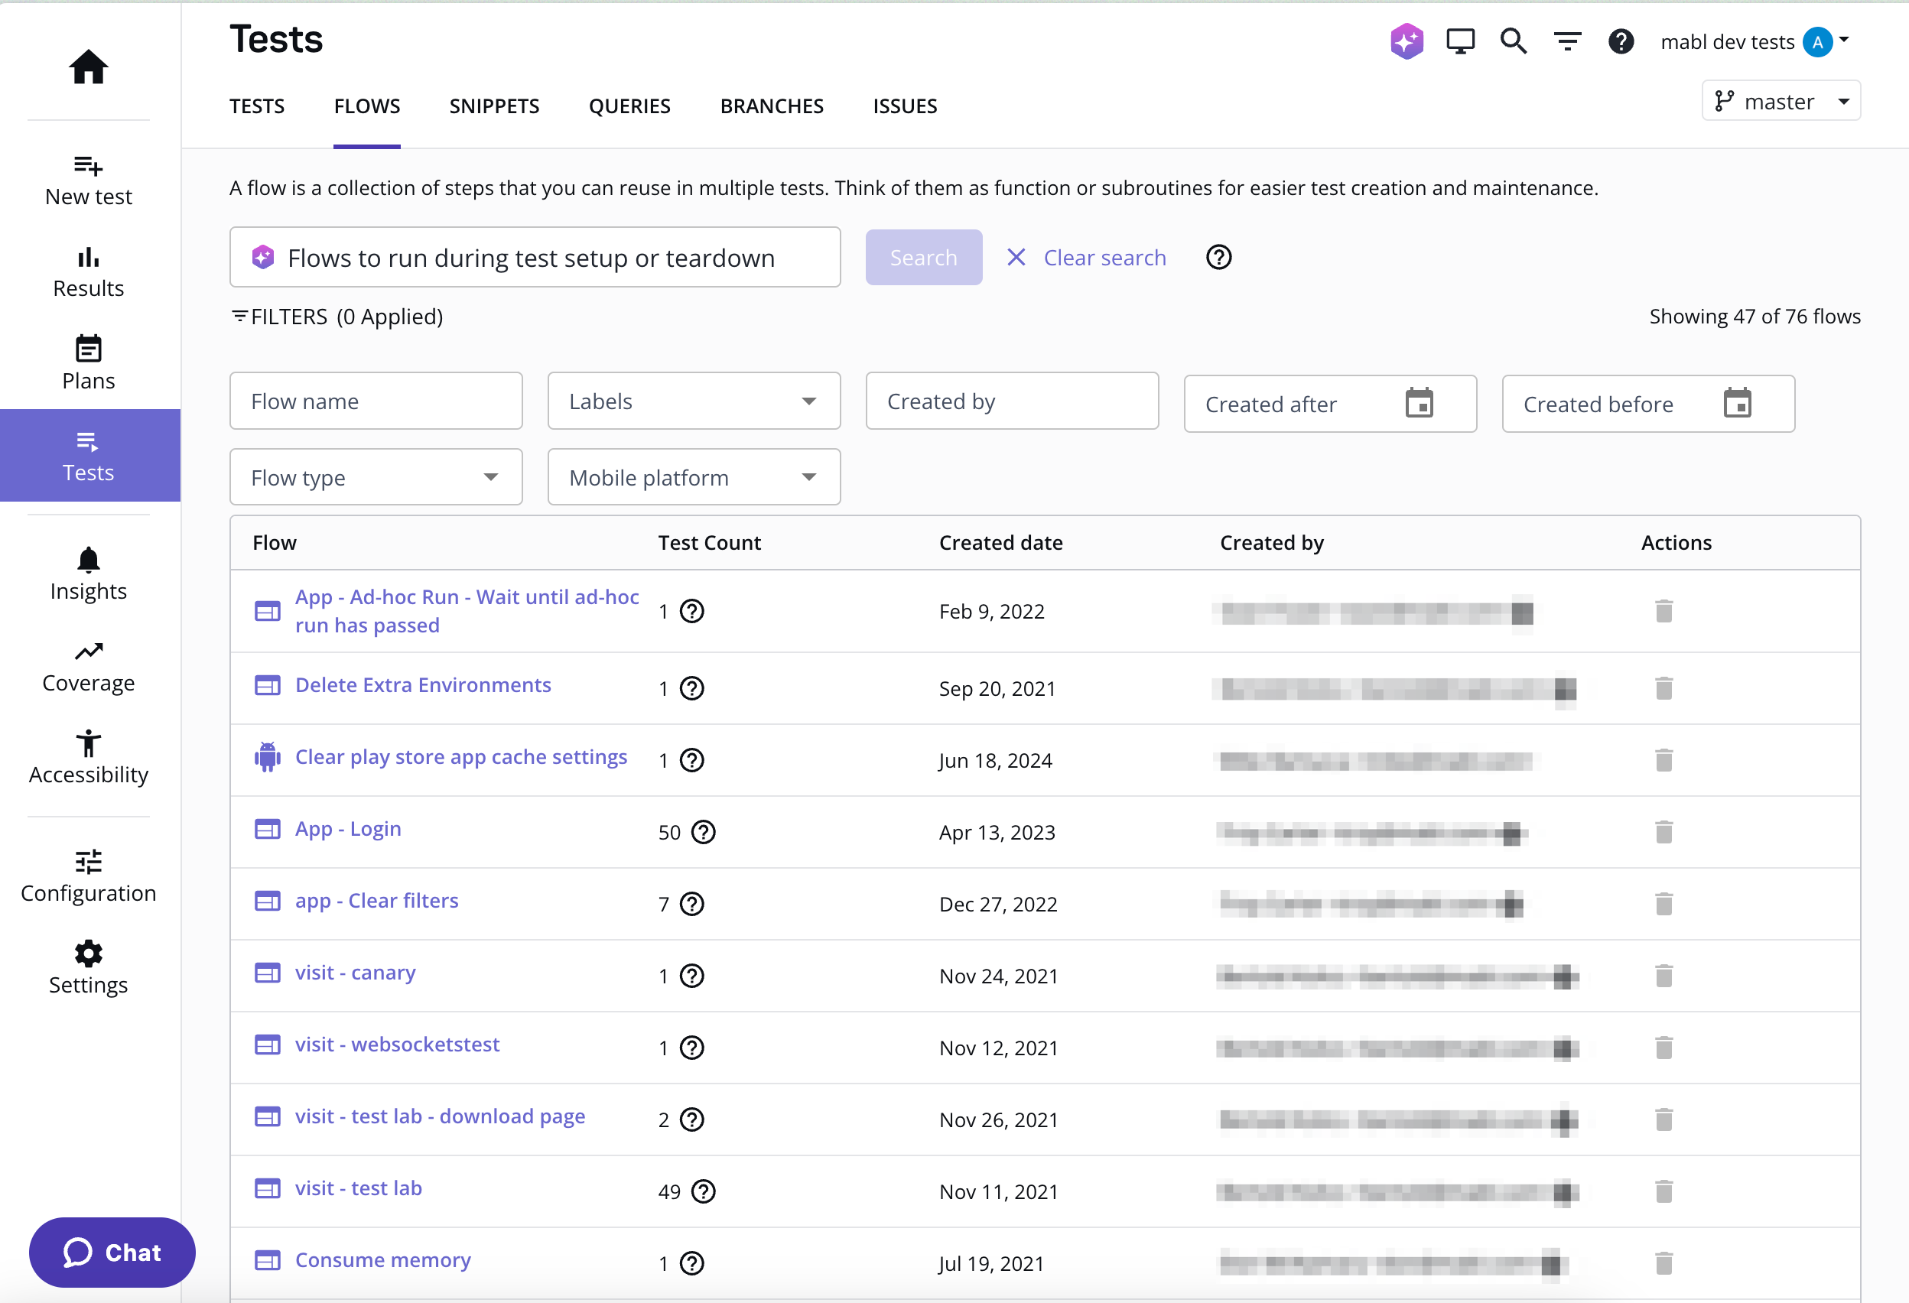Click the Search button
The height and width of the screenshot is (1303, 1909).
pos(923,258)
